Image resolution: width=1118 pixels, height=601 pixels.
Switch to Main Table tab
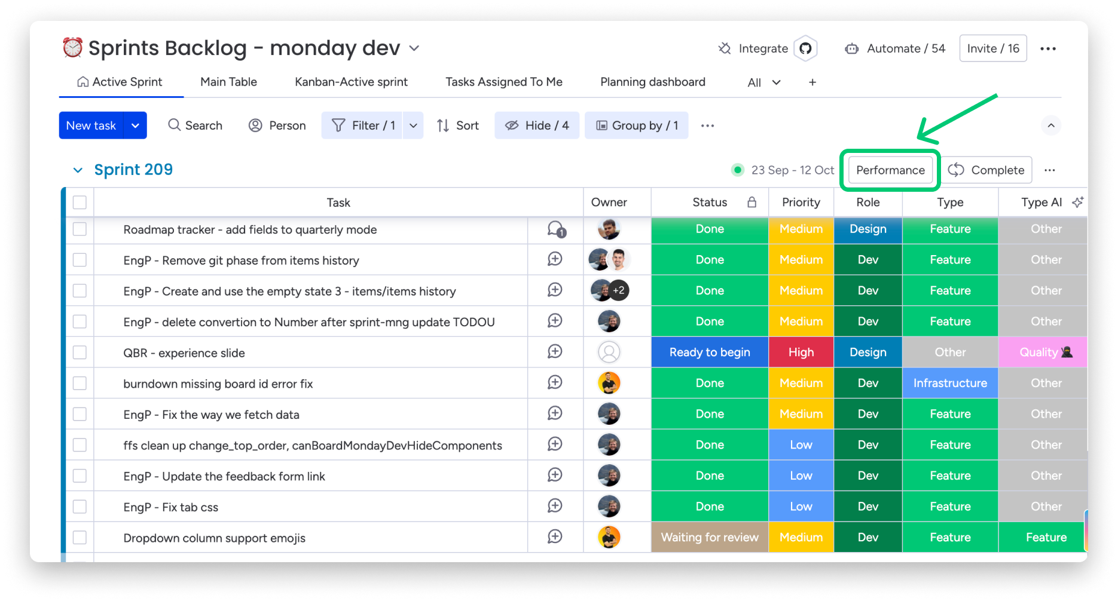click(228, 82)
